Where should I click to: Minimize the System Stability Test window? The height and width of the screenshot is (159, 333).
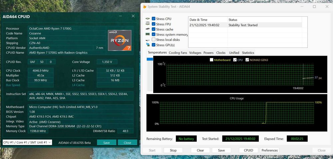[302, 7]
